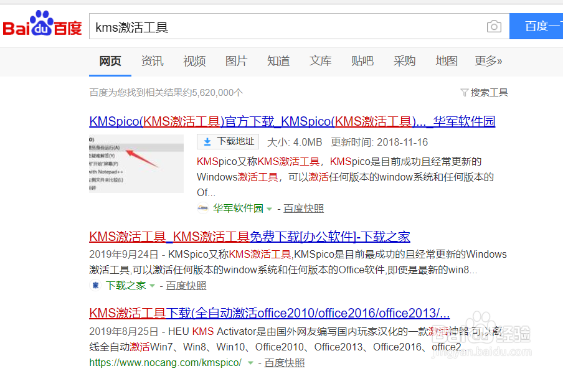This screenshot has width=563, height=371.
Task: Open KMSpico 官方下载 华军软件园 result
Action: click(292, 121)
